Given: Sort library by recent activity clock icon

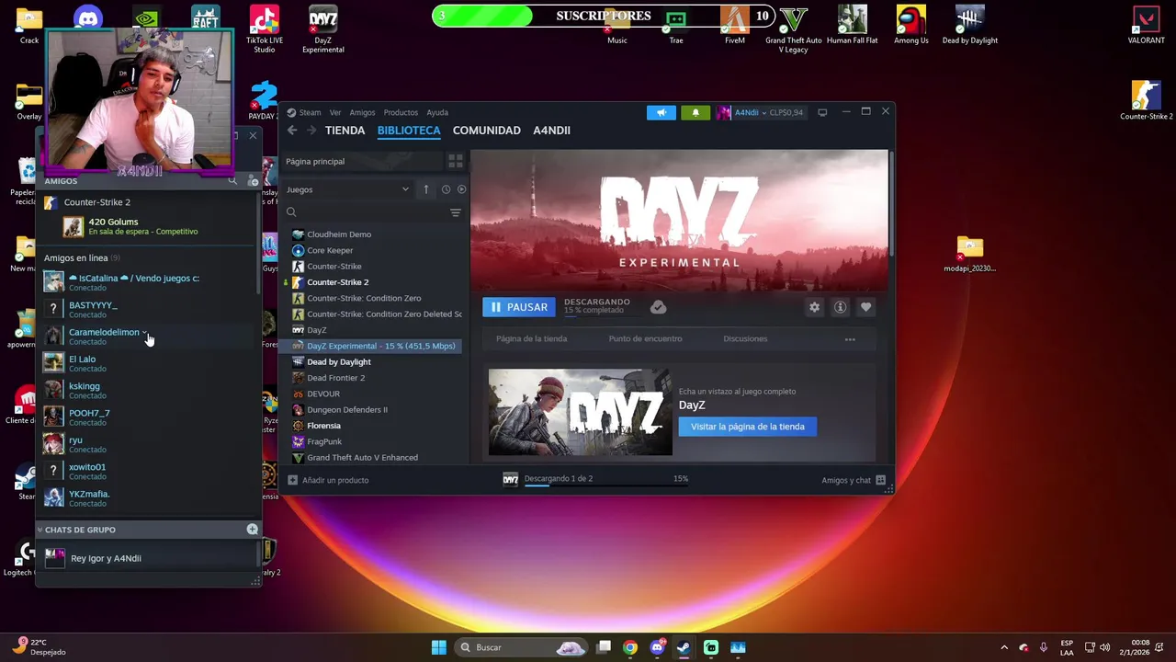Looking at the screenshot, I should coord(446,189).
